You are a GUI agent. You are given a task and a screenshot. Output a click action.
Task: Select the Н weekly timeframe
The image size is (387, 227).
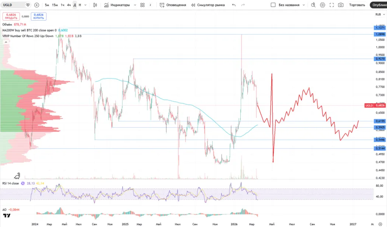pyautogui.click(x=80, y=5)
